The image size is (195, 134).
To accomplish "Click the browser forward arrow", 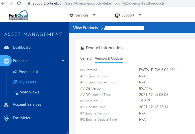I will pos(11,3).
